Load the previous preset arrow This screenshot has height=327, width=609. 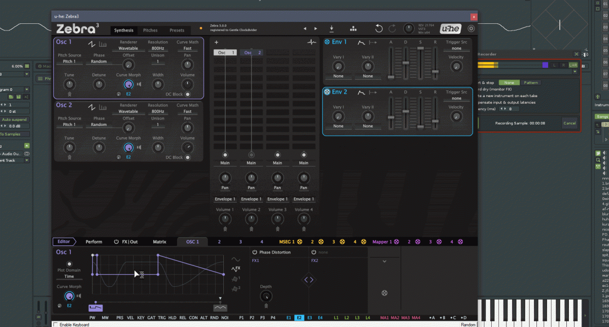click(x=304, y=29)
